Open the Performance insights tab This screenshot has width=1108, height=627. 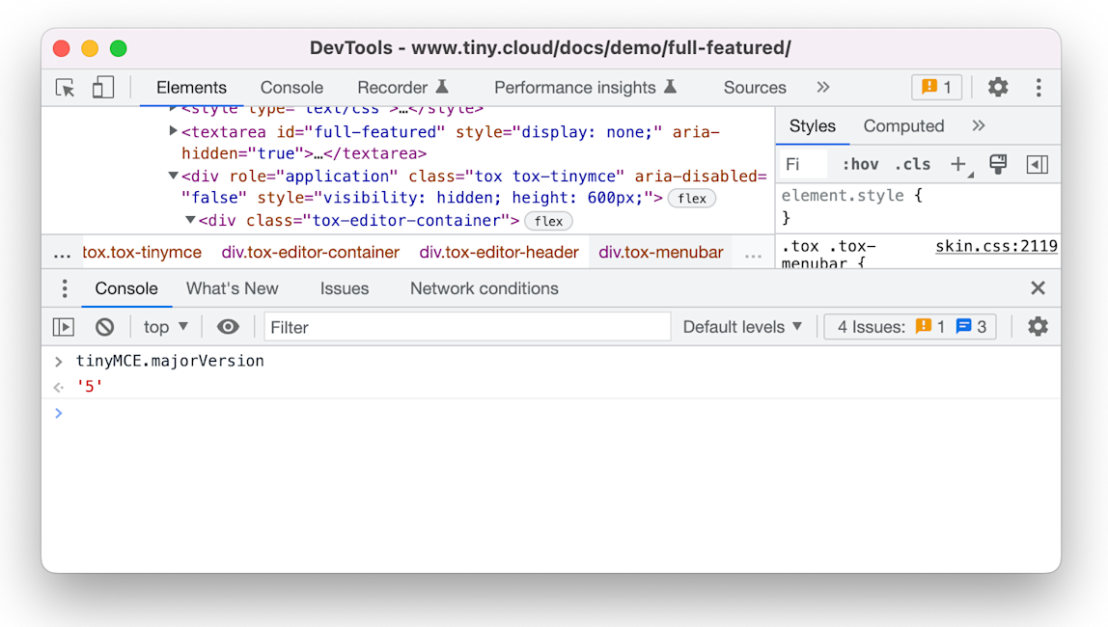pos(585,88)
